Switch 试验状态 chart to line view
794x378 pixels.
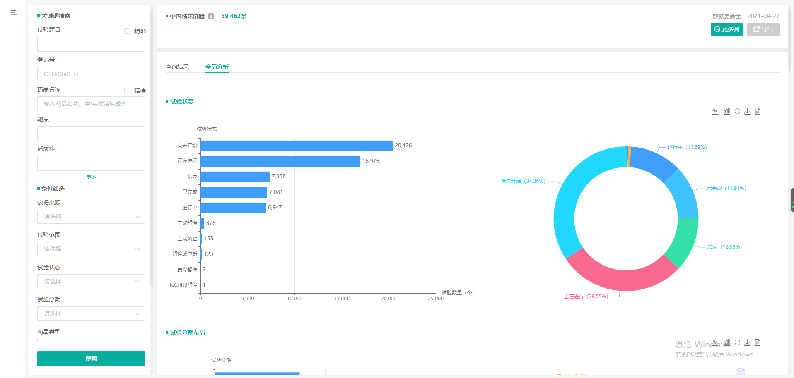click(x=715, y=111)
